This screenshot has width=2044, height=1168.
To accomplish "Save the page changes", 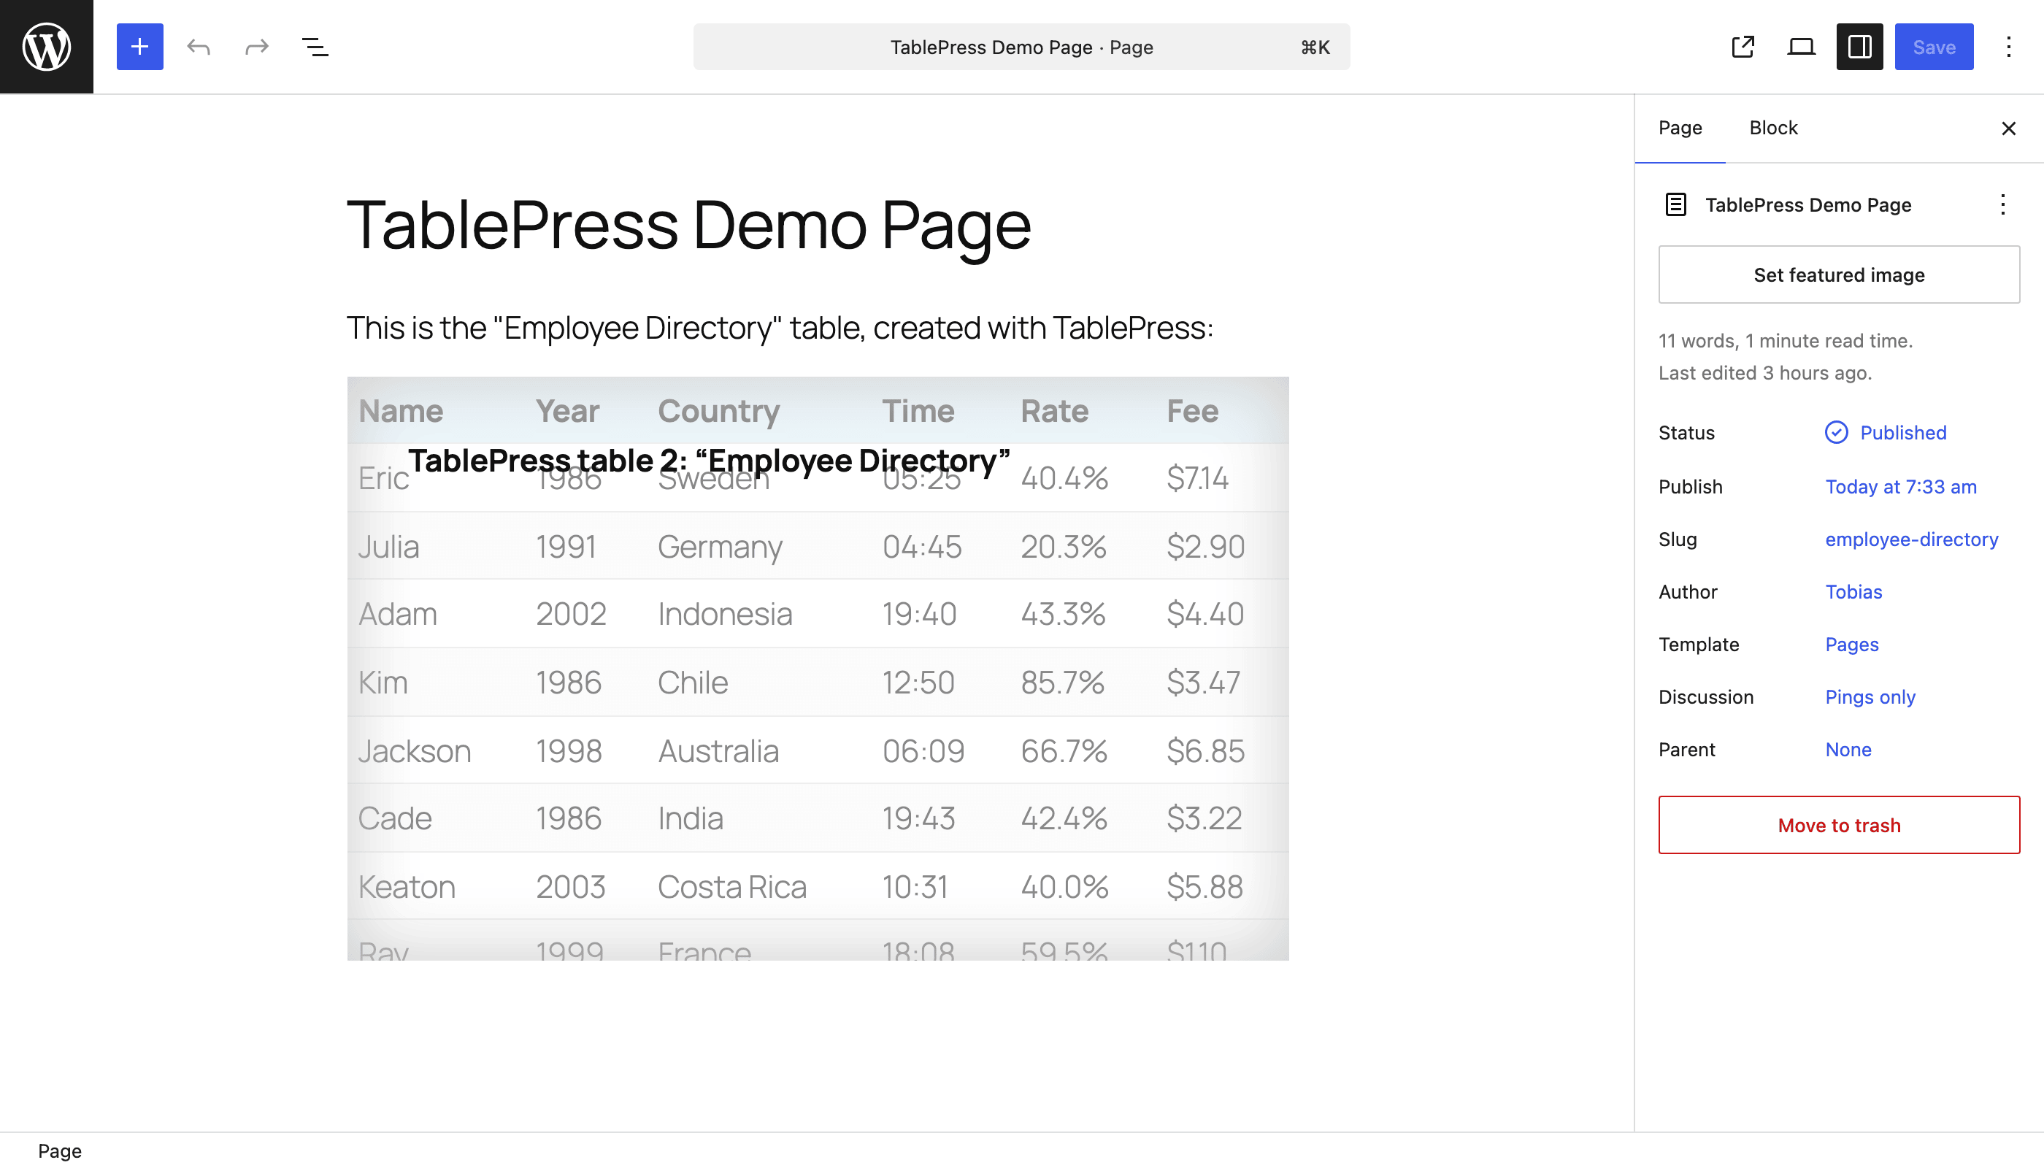I will click(x=1934, y=47).
